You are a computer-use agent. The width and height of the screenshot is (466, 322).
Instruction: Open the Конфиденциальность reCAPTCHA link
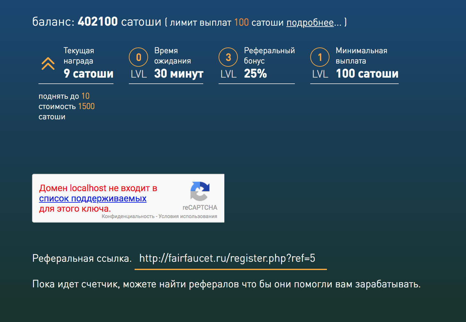(128, 216)
